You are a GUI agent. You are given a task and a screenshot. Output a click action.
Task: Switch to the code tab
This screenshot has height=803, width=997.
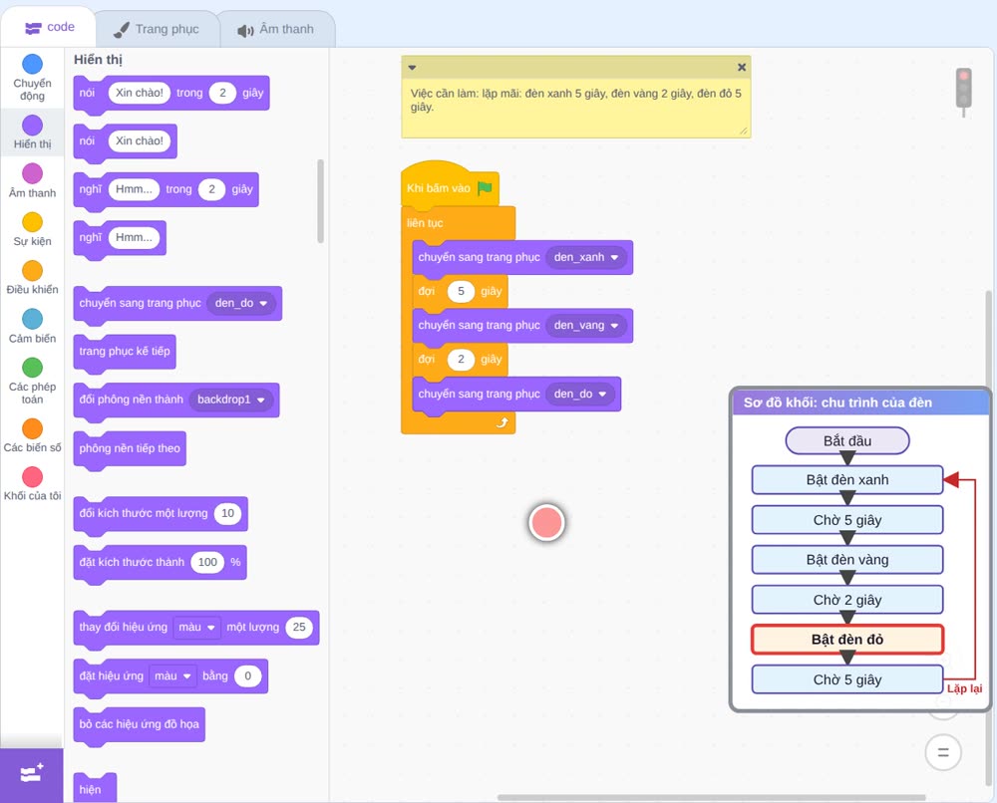49,27
